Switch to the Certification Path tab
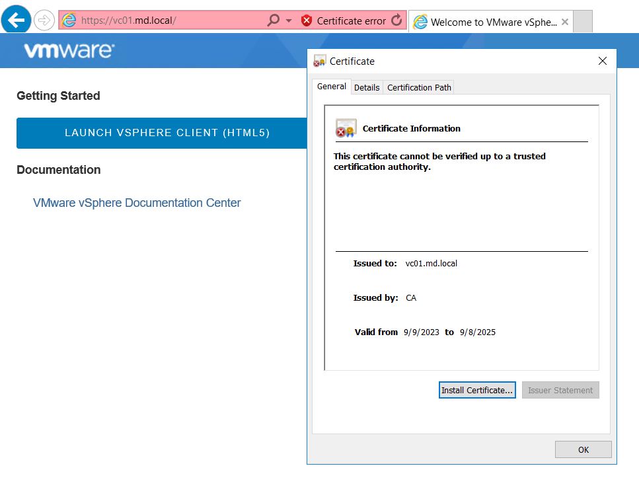This screenshot has width=639, height=499. pos(418,88)
